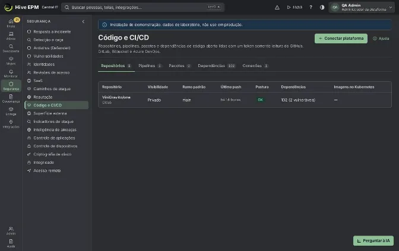
Task: Open Integridade in sidebar
Action: point(56,162)
